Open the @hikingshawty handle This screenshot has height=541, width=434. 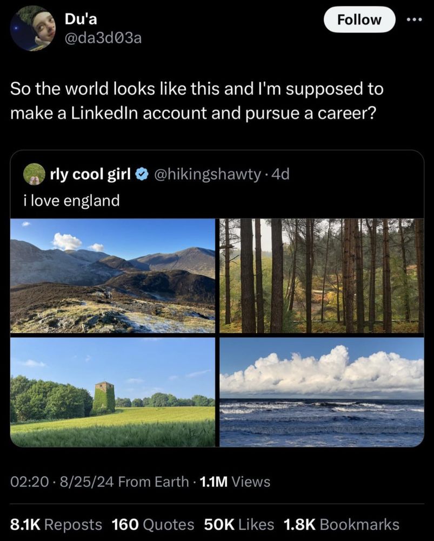coord(208,175)
